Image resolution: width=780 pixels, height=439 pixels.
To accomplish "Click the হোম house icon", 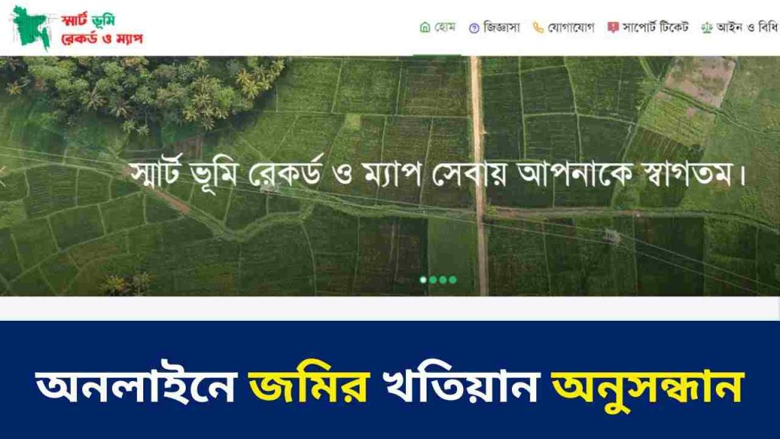I will 424,27.
